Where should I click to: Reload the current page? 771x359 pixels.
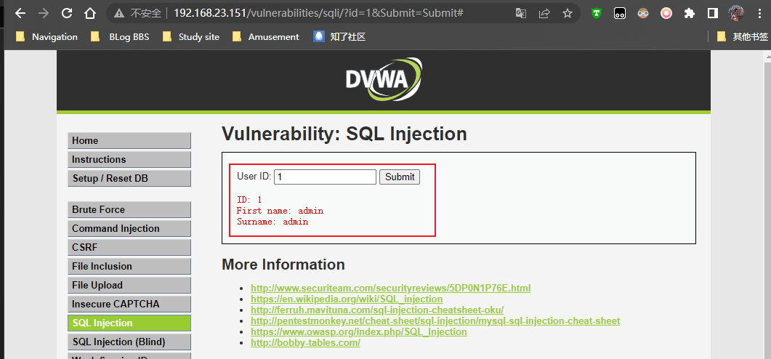67,13
